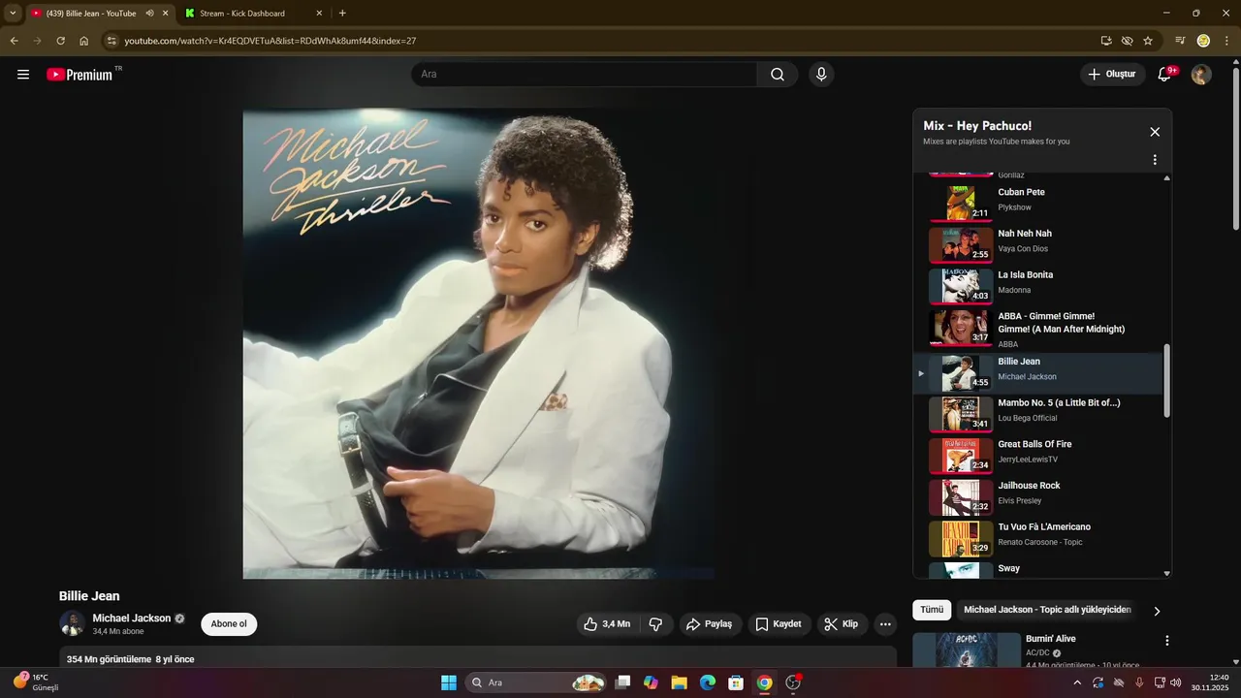Like the Billie Jean video
The image size is (1241, 698).
(607, 624)
